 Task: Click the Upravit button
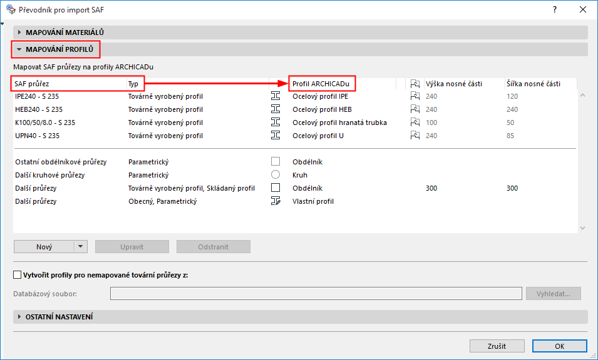coord(132,247)
